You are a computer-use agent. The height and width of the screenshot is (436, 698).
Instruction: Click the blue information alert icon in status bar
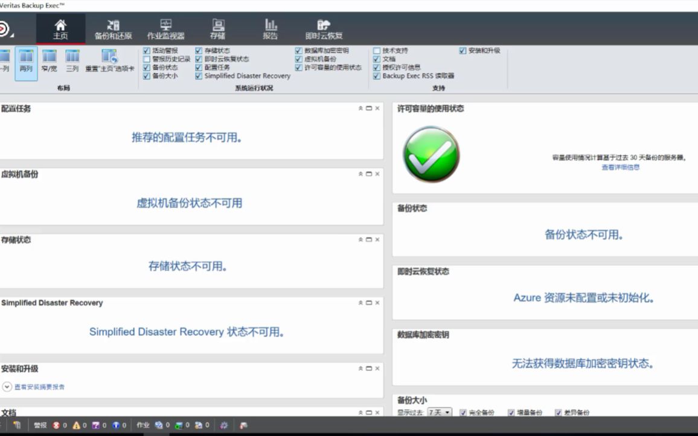[116, 425]
